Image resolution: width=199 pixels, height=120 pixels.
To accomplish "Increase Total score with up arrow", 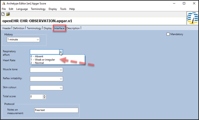I will tap(44, 96).
